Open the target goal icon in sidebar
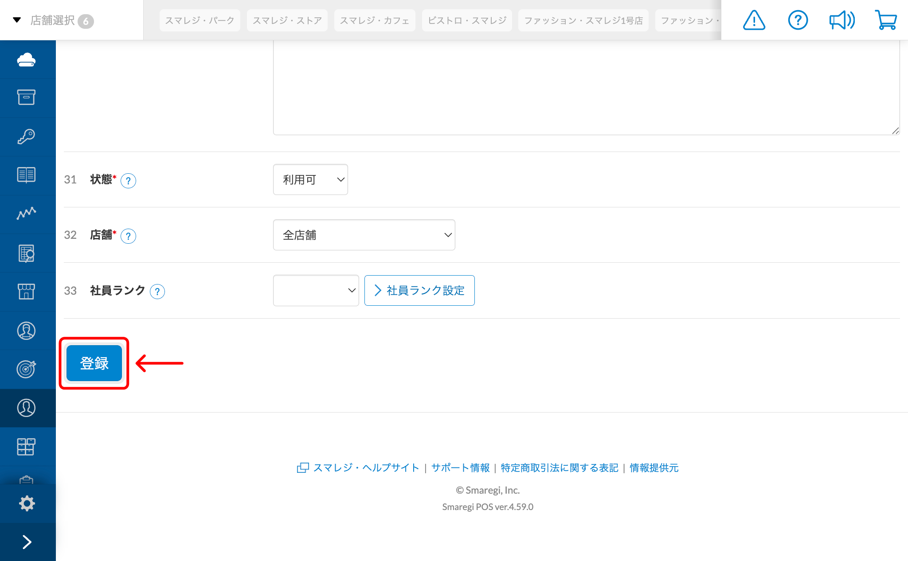908x561 pixels. click(27, 369)
